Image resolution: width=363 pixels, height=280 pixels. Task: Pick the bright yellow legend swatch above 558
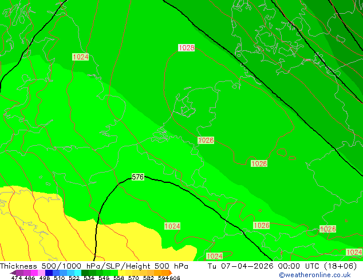pyautogui.click(x=121, y=273)
